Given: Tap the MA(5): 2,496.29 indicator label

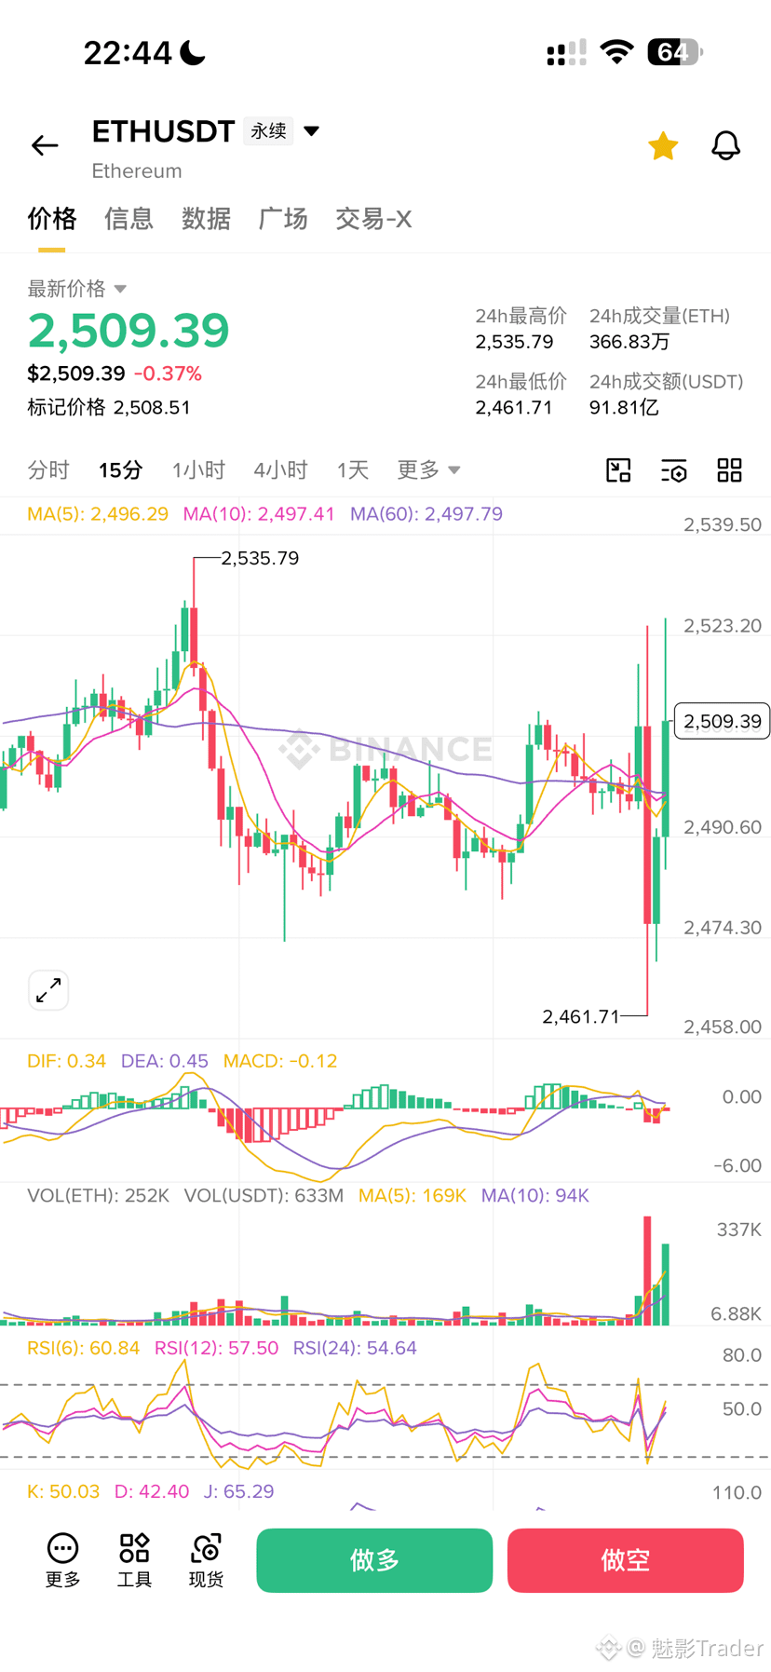Looking at the screenshot, I should point(98,514).
